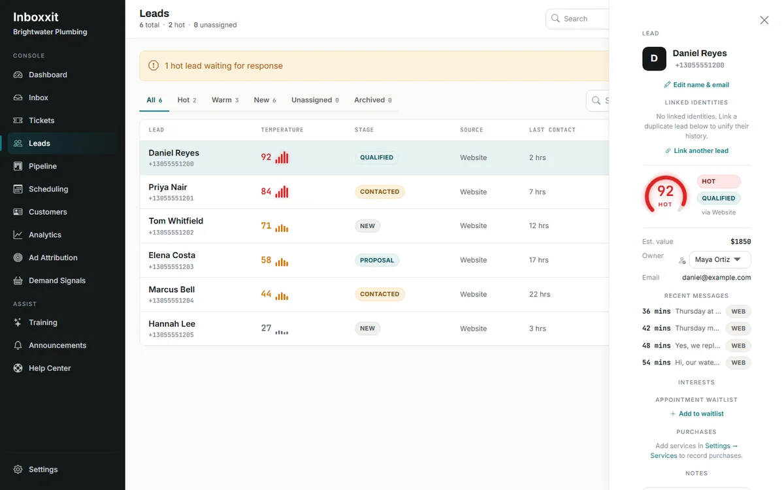This screenshot has width=784, height=490.
Task: Click Daniel Reyes temperature bars icon
Action: (282, 157)
